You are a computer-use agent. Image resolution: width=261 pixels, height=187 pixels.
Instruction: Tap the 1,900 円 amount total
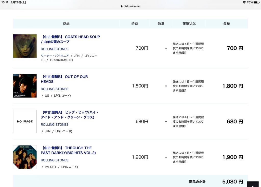233,157
